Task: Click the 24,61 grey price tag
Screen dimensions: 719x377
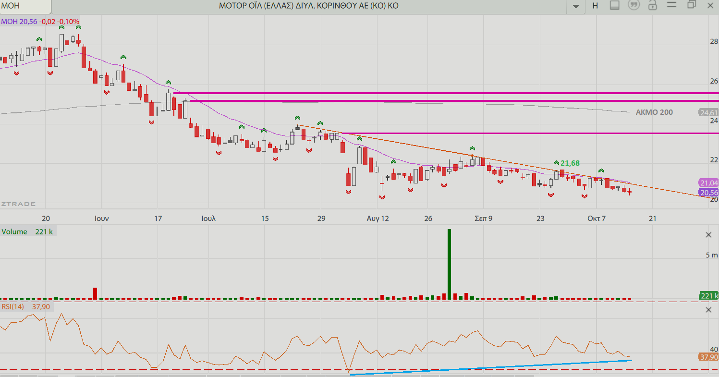Action: point(708,113)
